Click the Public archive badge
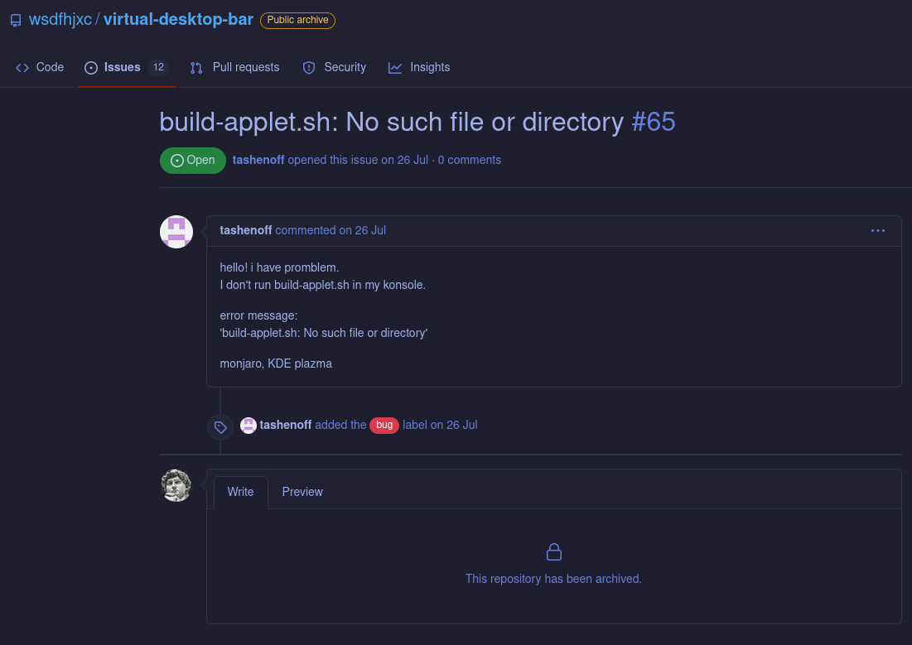 [x=298, y=21]
